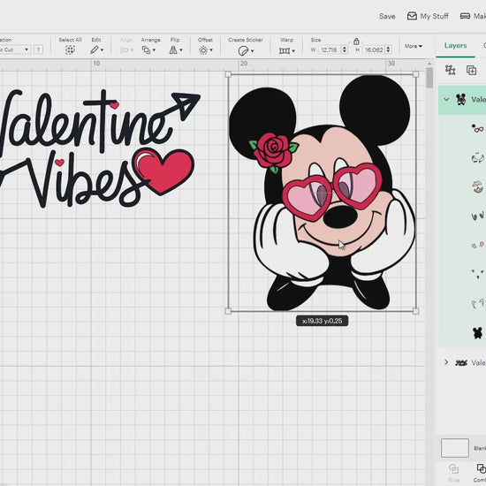
Task: Select the peach face sublayer thumbnail
Action: (x=478, y=187)
